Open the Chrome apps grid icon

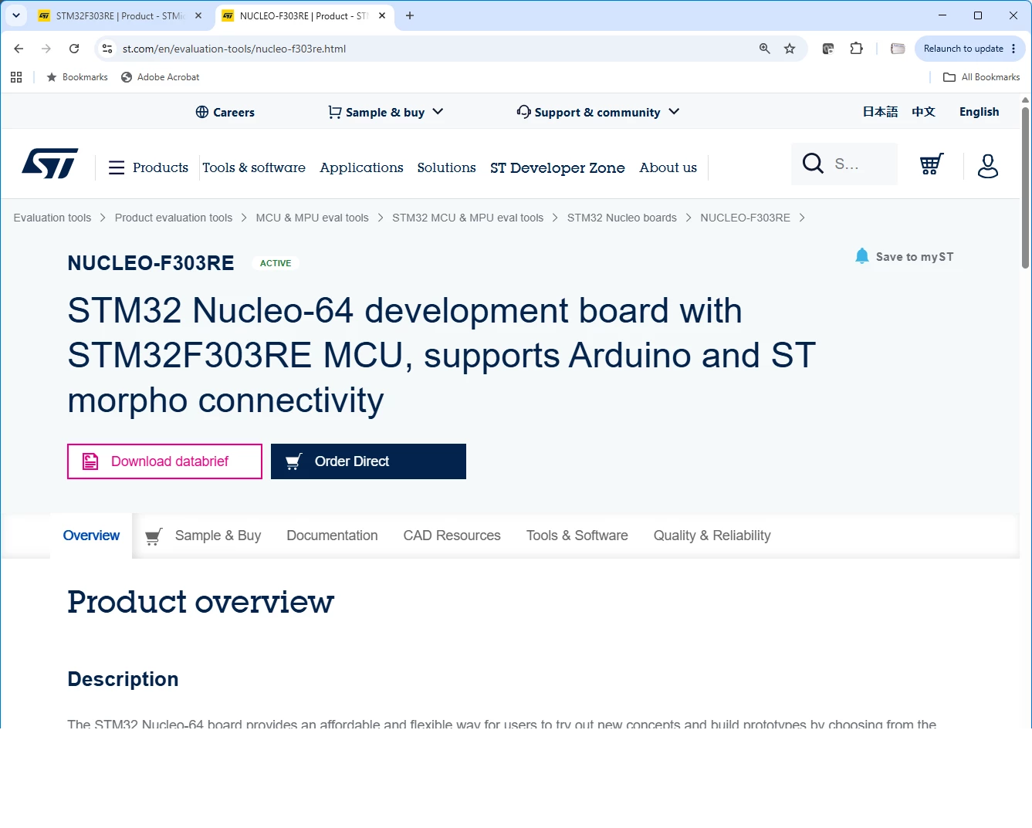(x=16, y=77)
